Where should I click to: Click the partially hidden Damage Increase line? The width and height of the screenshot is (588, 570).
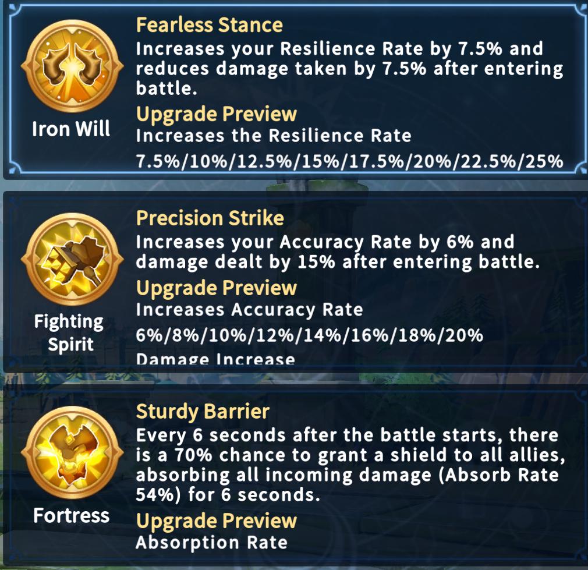[x=215, y=359]
